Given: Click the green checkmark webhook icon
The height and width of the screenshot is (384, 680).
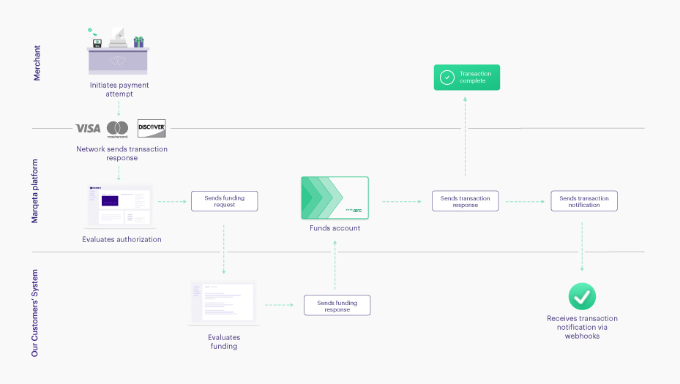Looking at the screenshot, I should click(582, 297).
